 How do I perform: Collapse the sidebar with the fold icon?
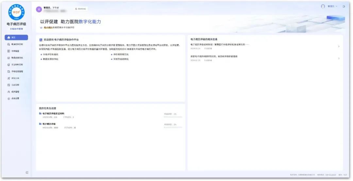pos(27,173)
